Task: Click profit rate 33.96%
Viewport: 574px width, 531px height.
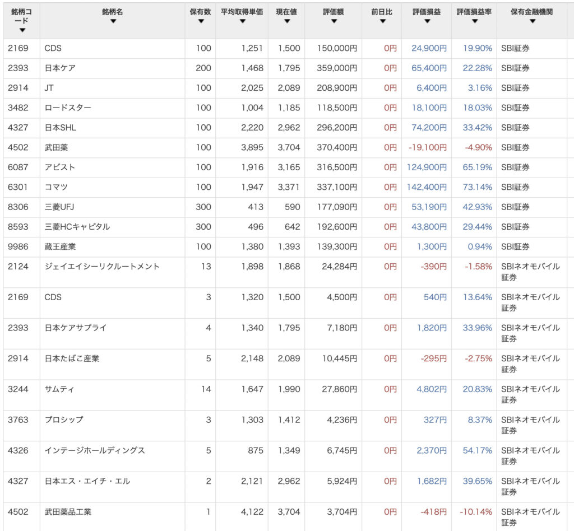Action: (478, 328)
